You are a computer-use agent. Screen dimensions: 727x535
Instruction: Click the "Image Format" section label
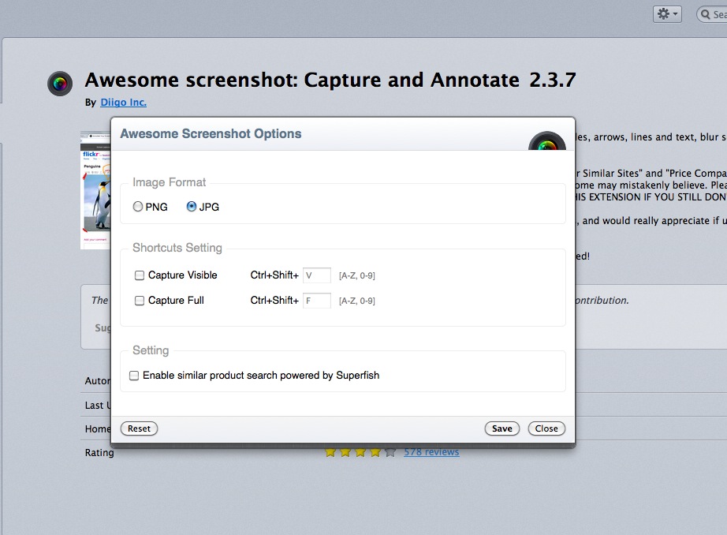point(169,182)
